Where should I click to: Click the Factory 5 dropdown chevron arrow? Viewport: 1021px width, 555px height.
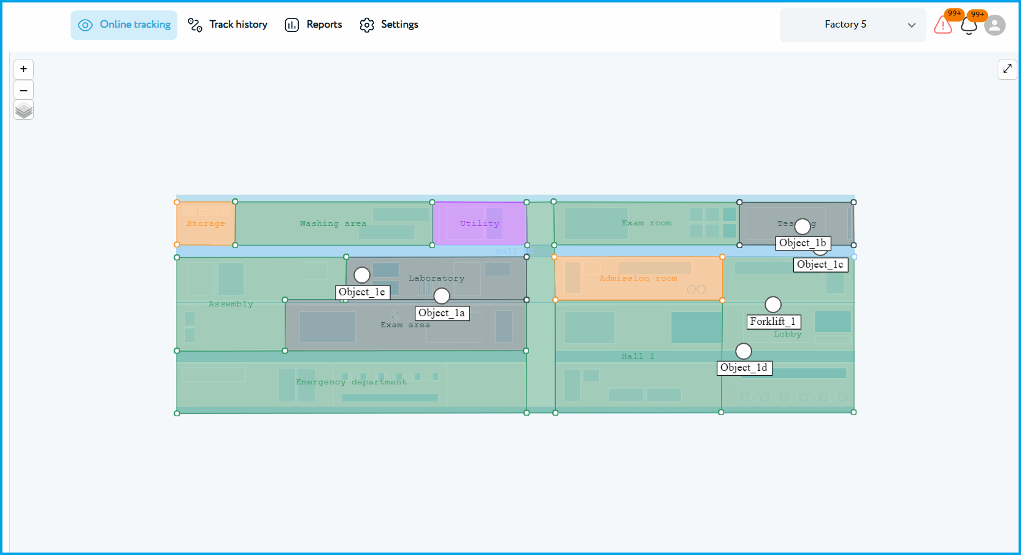coord(911,25)
